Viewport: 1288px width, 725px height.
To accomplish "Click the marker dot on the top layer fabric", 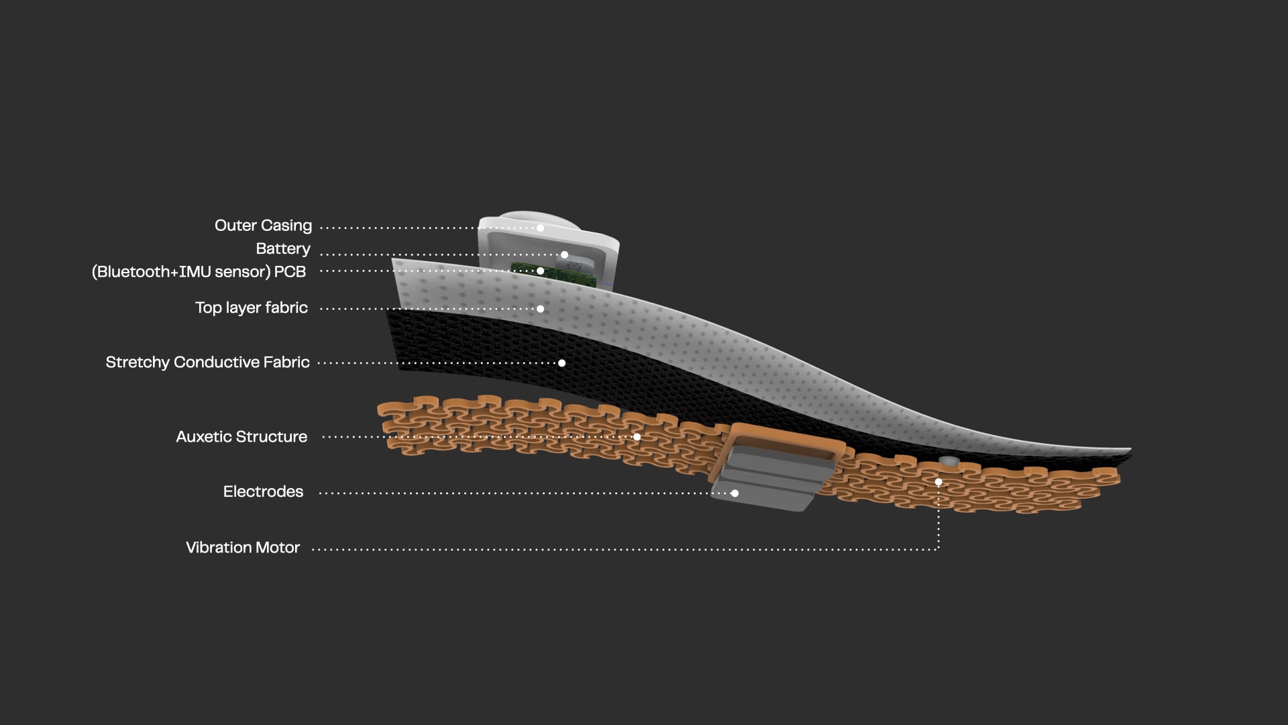I will (x=540, y=309).
